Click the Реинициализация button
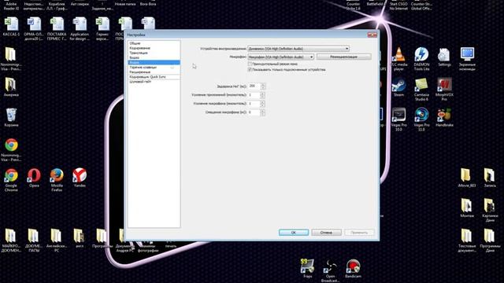This screenshot has height=283, width=504. point(343,57)
